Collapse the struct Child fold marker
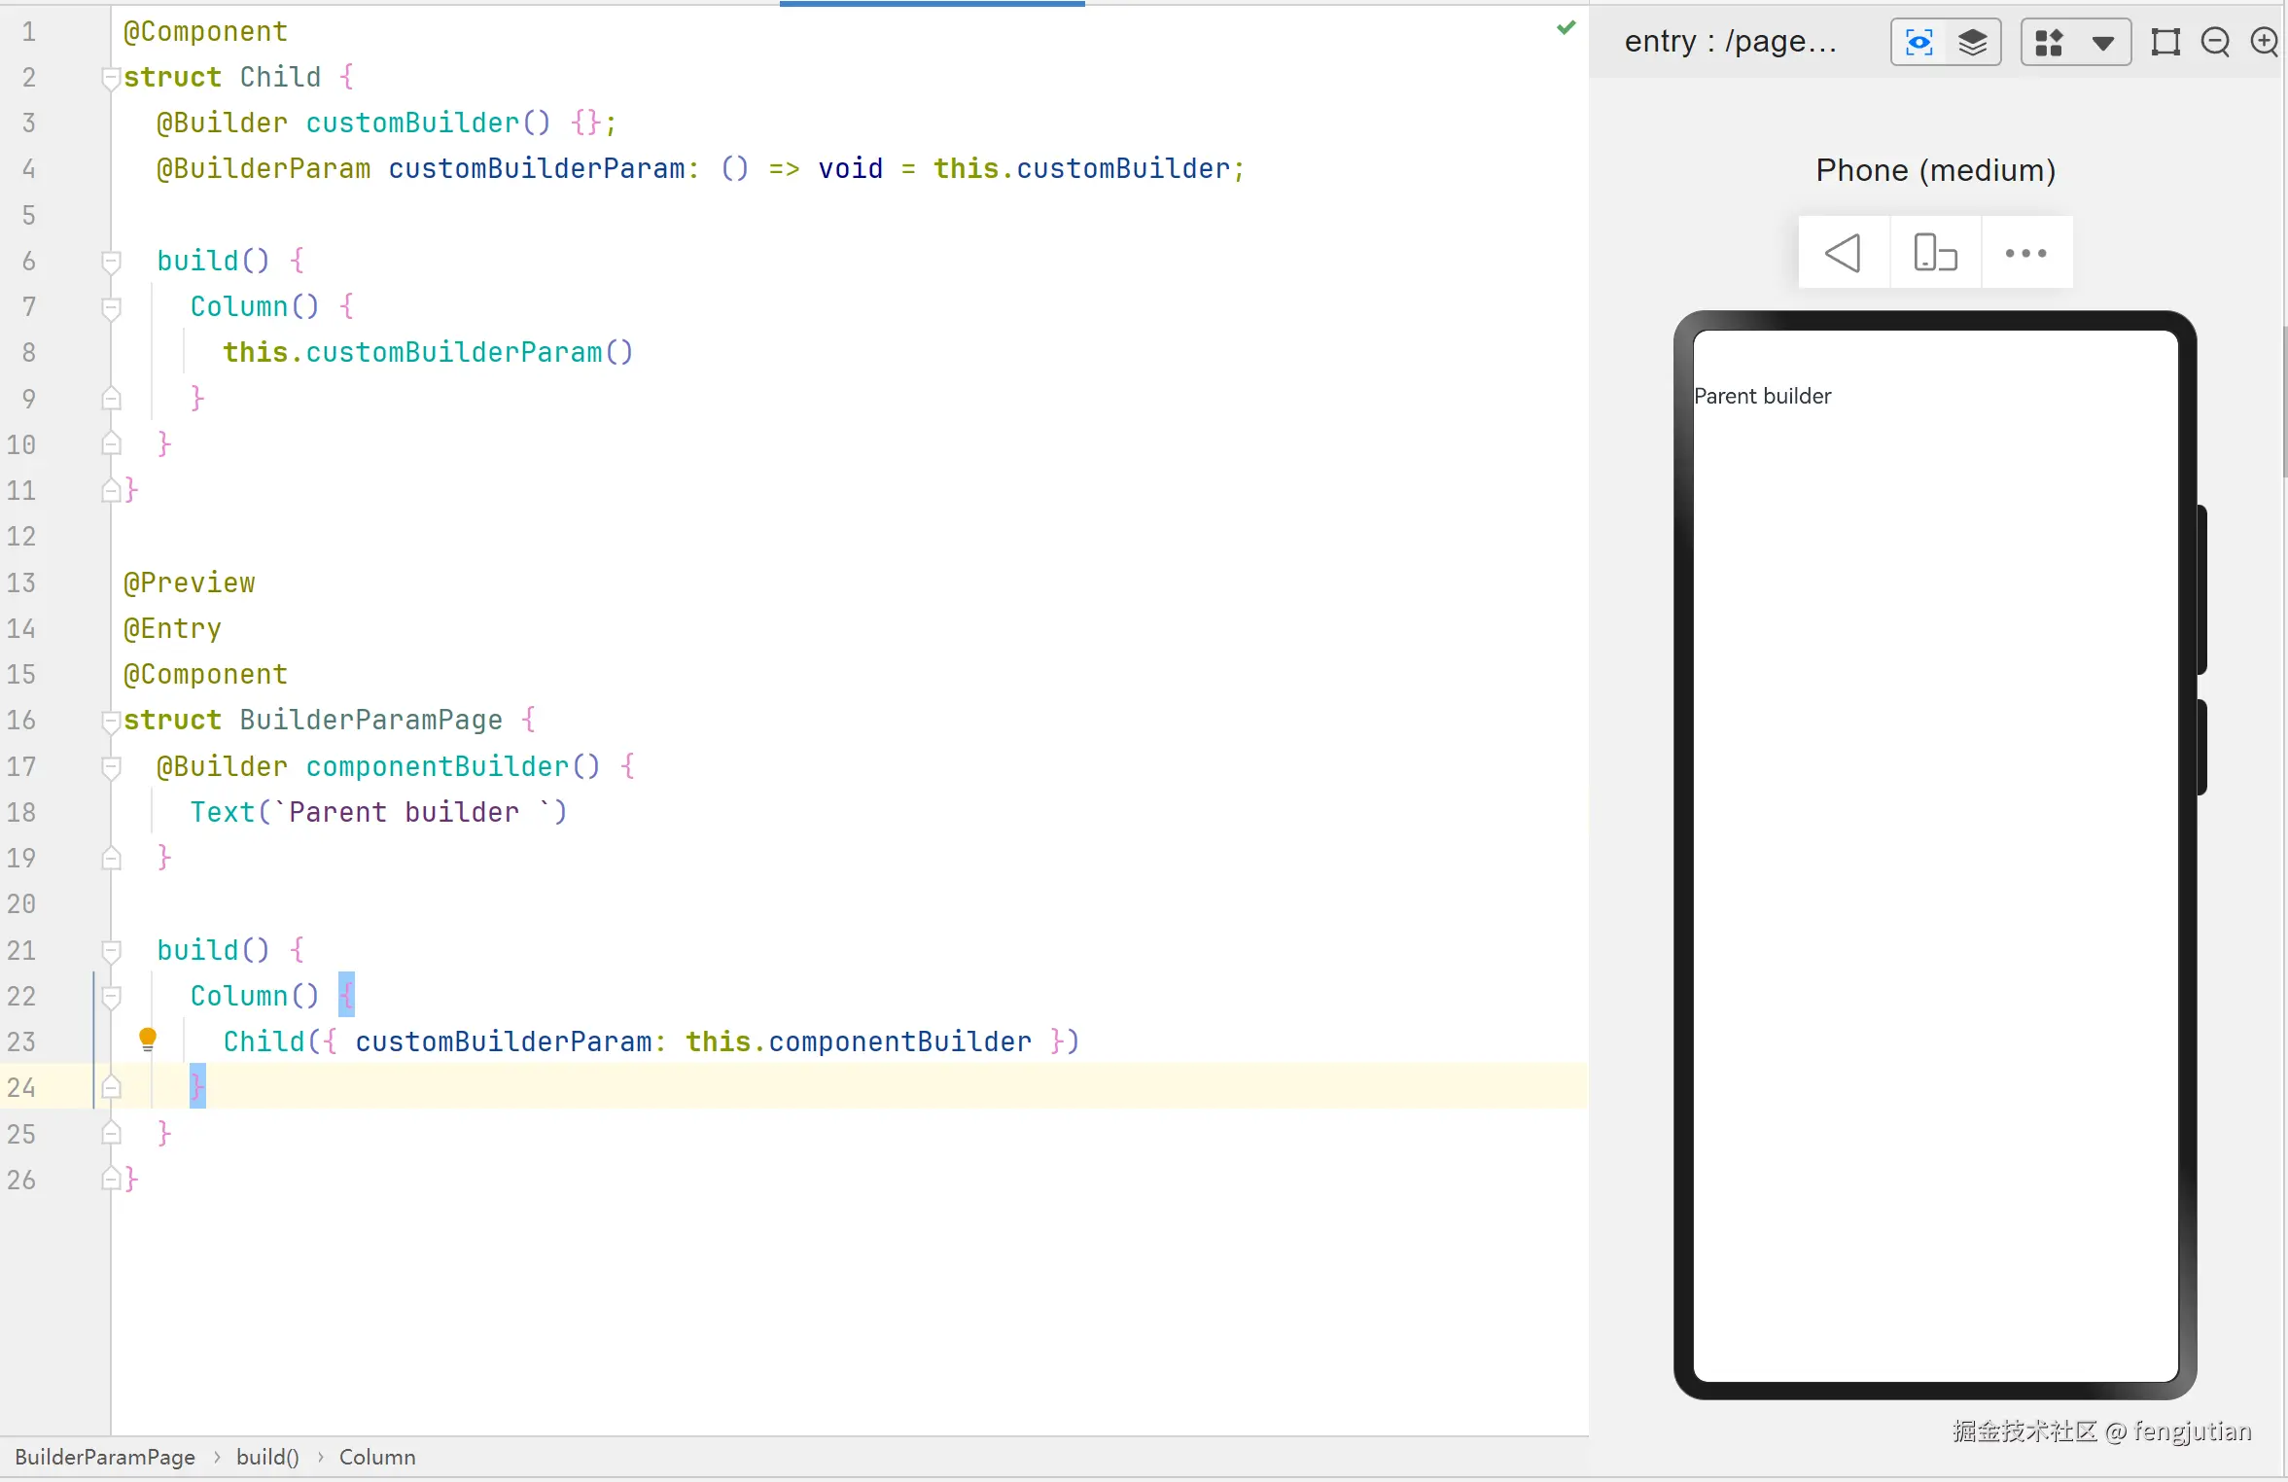Screen dimensions: 2288x1482 point(111,78)
